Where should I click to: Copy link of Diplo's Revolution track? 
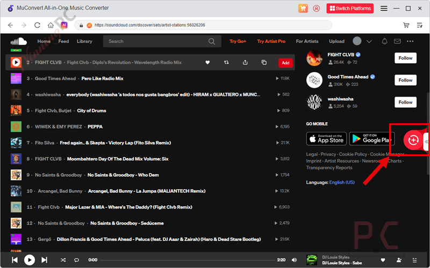(264, 63)
